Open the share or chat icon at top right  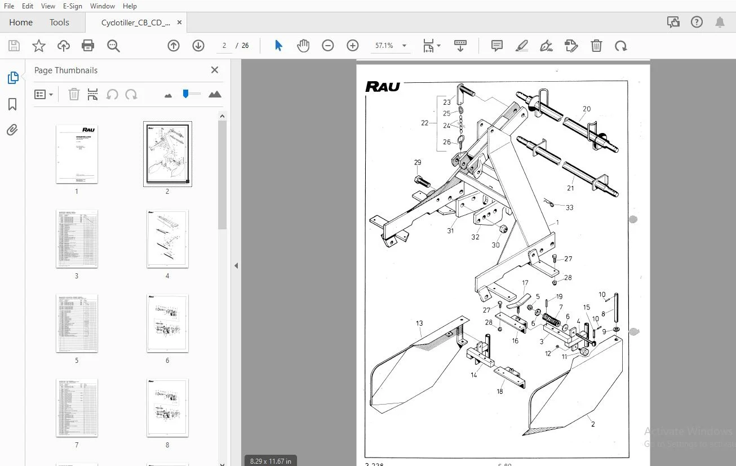(x=673, y=23)
